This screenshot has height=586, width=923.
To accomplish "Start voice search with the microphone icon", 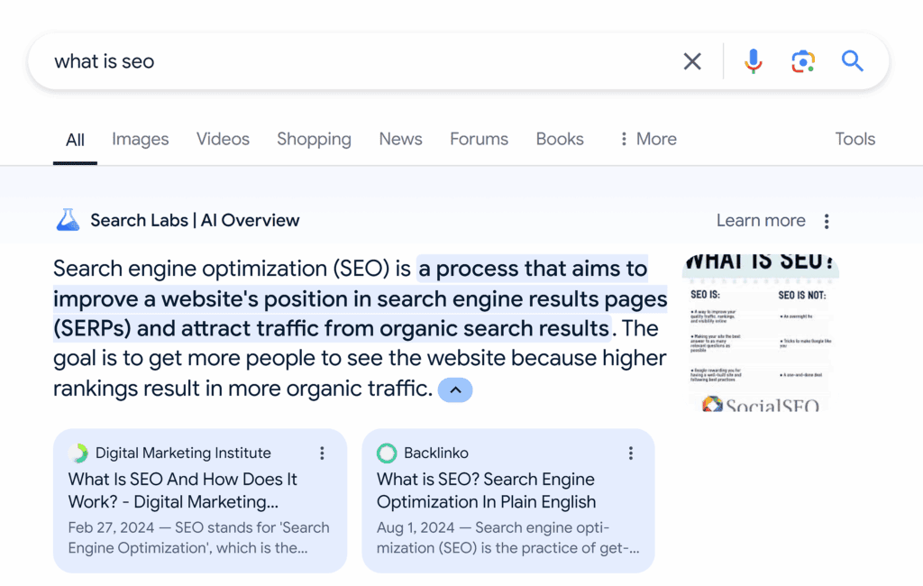I will tap(753, 61).
